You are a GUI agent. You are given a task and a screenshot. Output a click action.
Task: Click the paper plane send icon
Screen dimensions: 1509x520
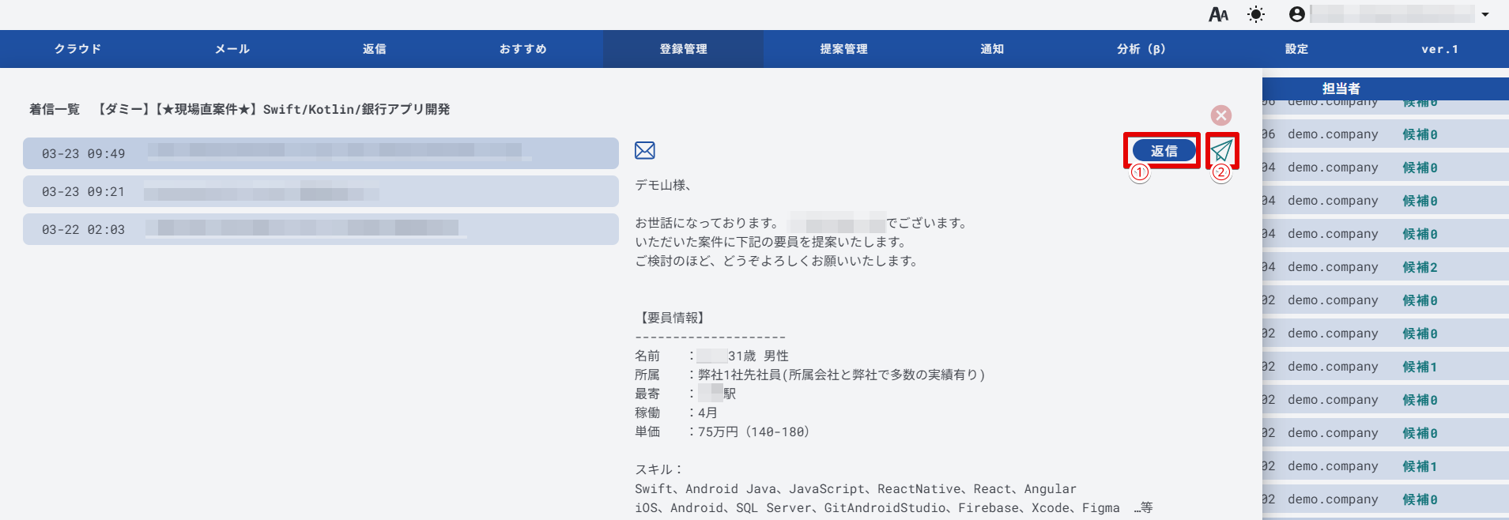pyautogui.click(x=1221, y=150)
